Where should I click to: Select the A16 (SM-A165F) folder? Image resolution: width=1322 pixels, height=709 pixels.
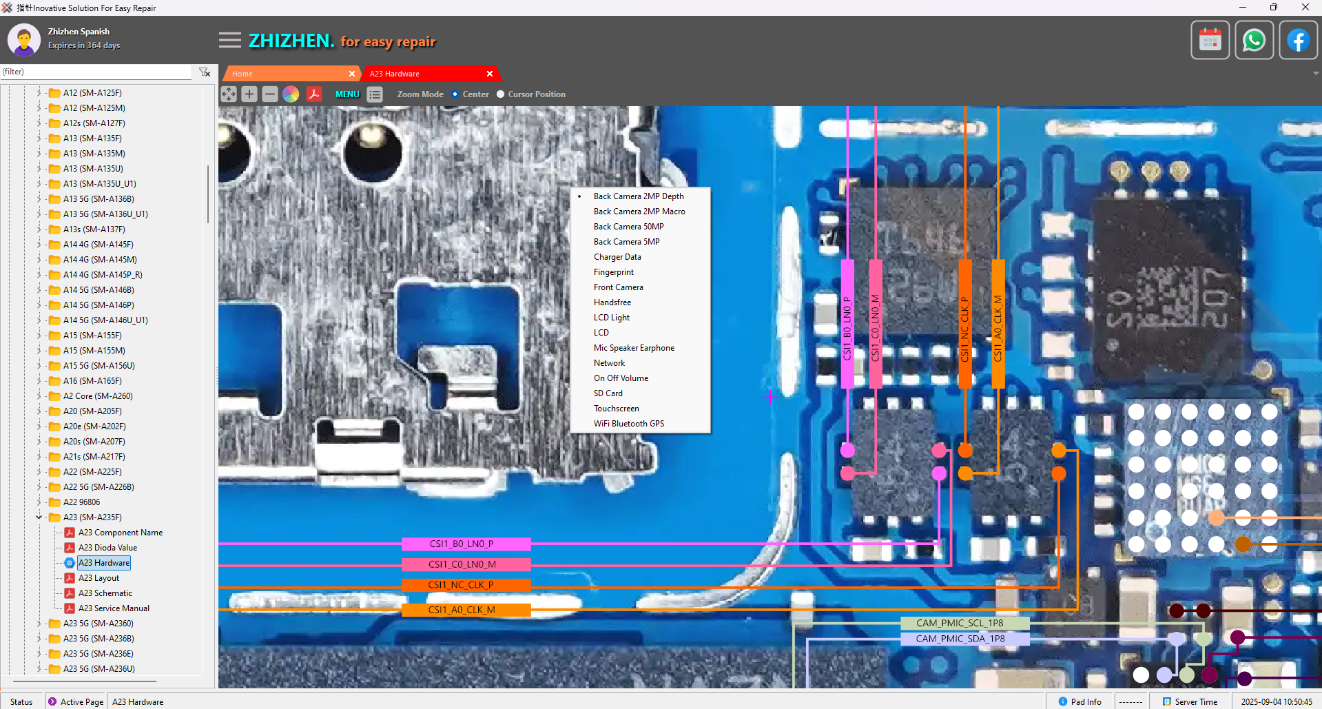point(92,381)
